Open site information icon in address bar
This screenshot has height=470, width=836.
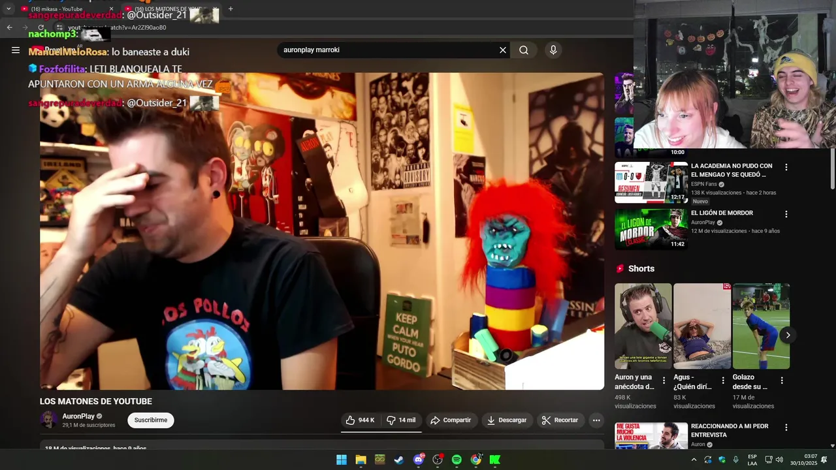(x=59, y=27)
